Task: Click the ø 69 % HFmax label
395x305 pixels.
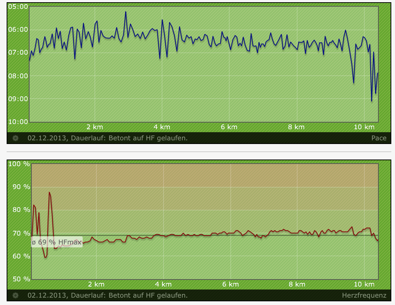Action: [56, 242]
